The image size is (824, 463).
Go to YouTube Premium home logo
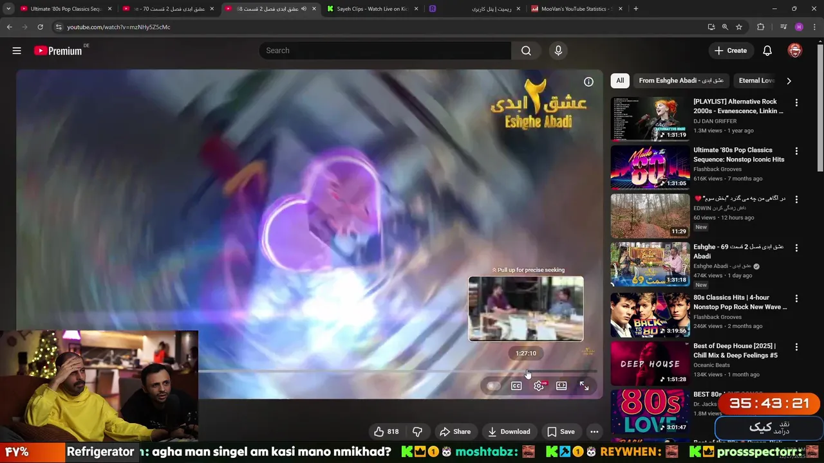[x=58, y=51]
